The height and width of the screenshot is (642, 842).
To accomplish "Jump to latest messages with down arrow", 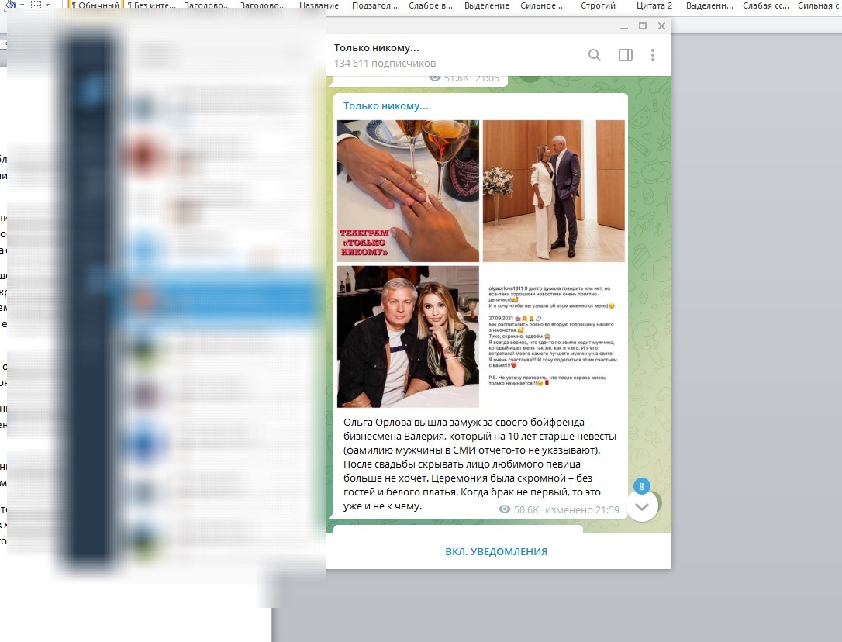I will coord(642,506).
